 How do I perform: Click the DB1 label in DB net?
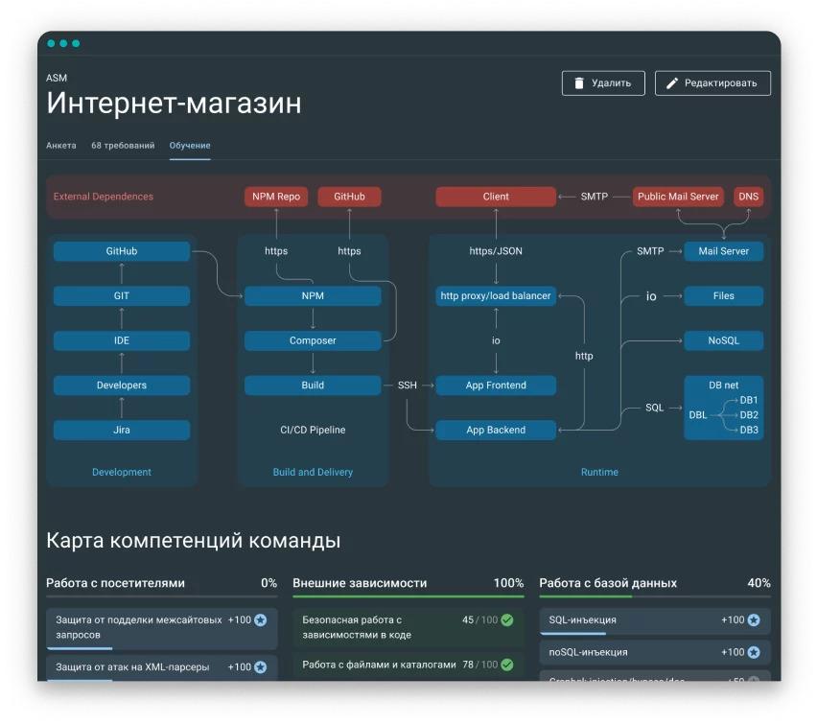coord(749,400)
